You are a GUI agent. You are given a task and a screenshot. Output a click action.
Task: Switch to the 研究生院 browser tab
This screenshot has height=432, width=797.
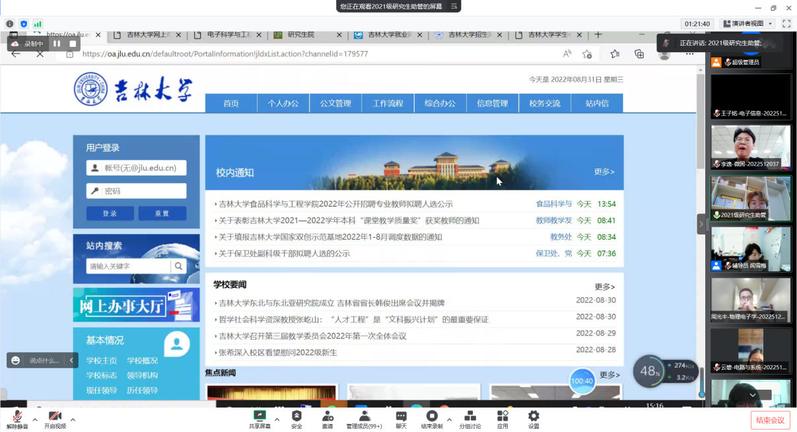point(300,35)
